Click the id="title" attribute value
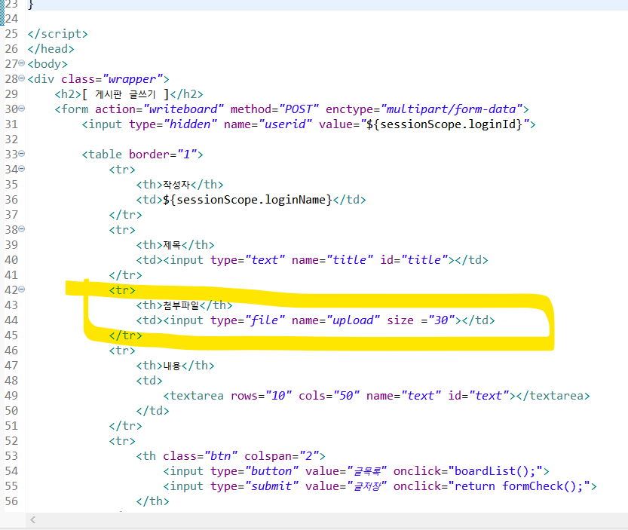 click(x=424, y=260)
